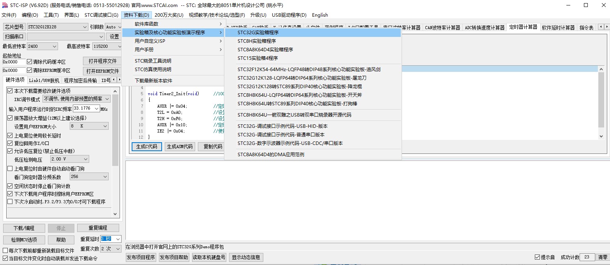Switch to the Link1/U8W脱机 tab
This screenshot has width=610, height=265.
click(x=44, y=80)
